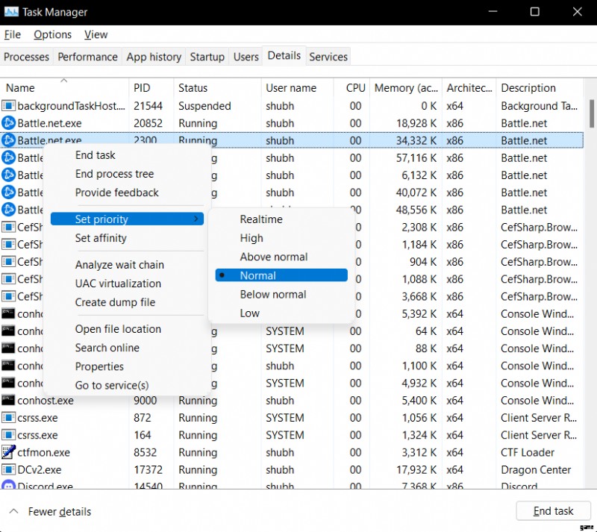Click the End task button at the bottom
This screenshot has height=532, width=597.
pos(553,510)
